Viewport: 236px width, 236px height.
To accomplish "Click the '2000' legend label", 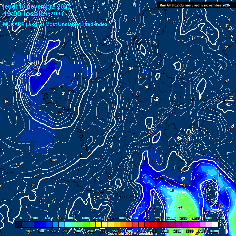I will (x=147, y=218).
